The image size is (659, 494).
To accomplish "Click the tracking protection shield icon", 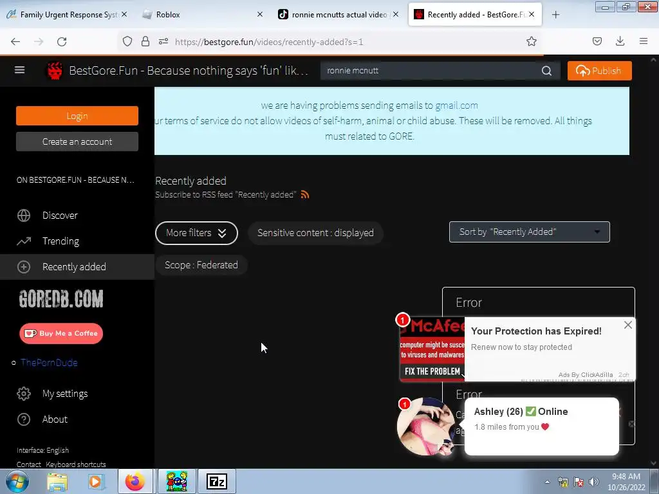I will [127, 41].
